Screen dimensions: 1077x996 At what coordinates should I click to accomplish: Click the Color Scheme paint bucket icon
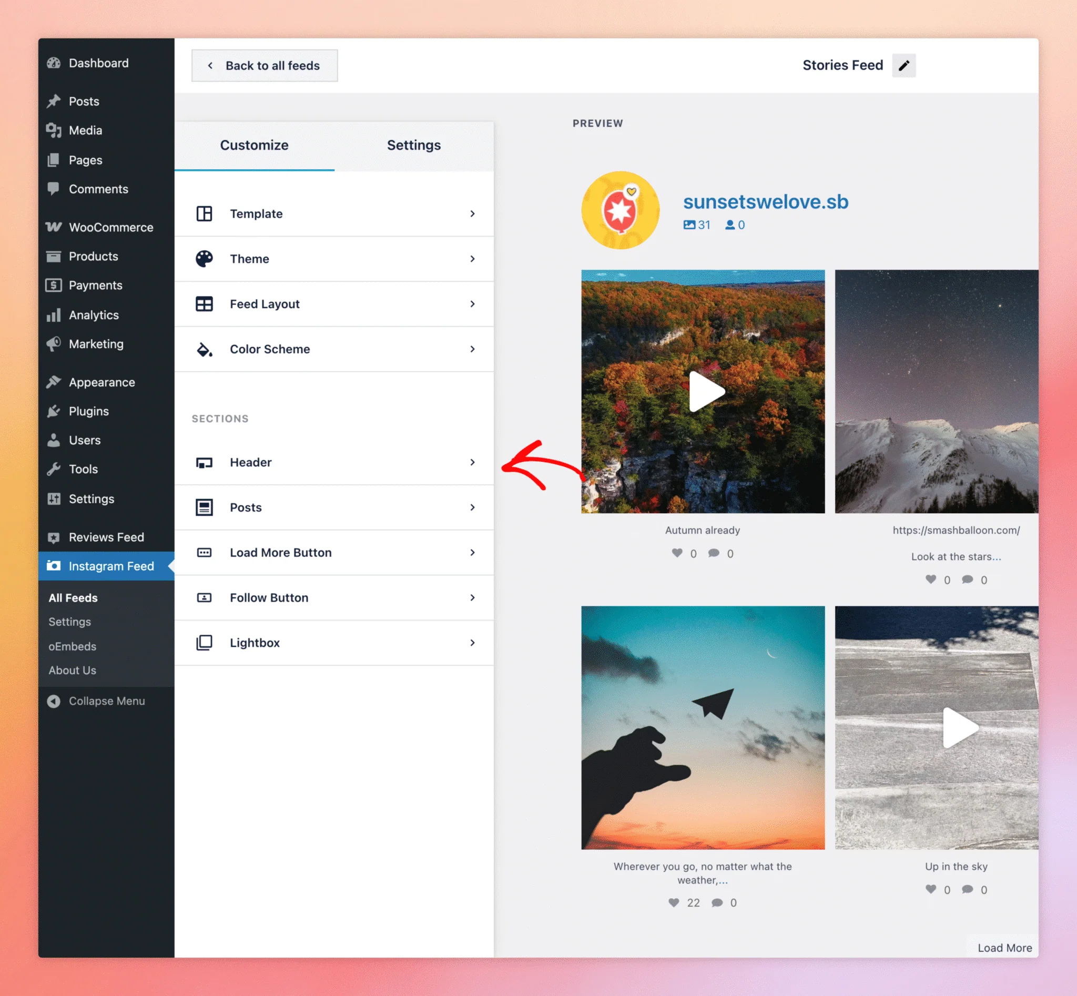click(x=204, y=349)
